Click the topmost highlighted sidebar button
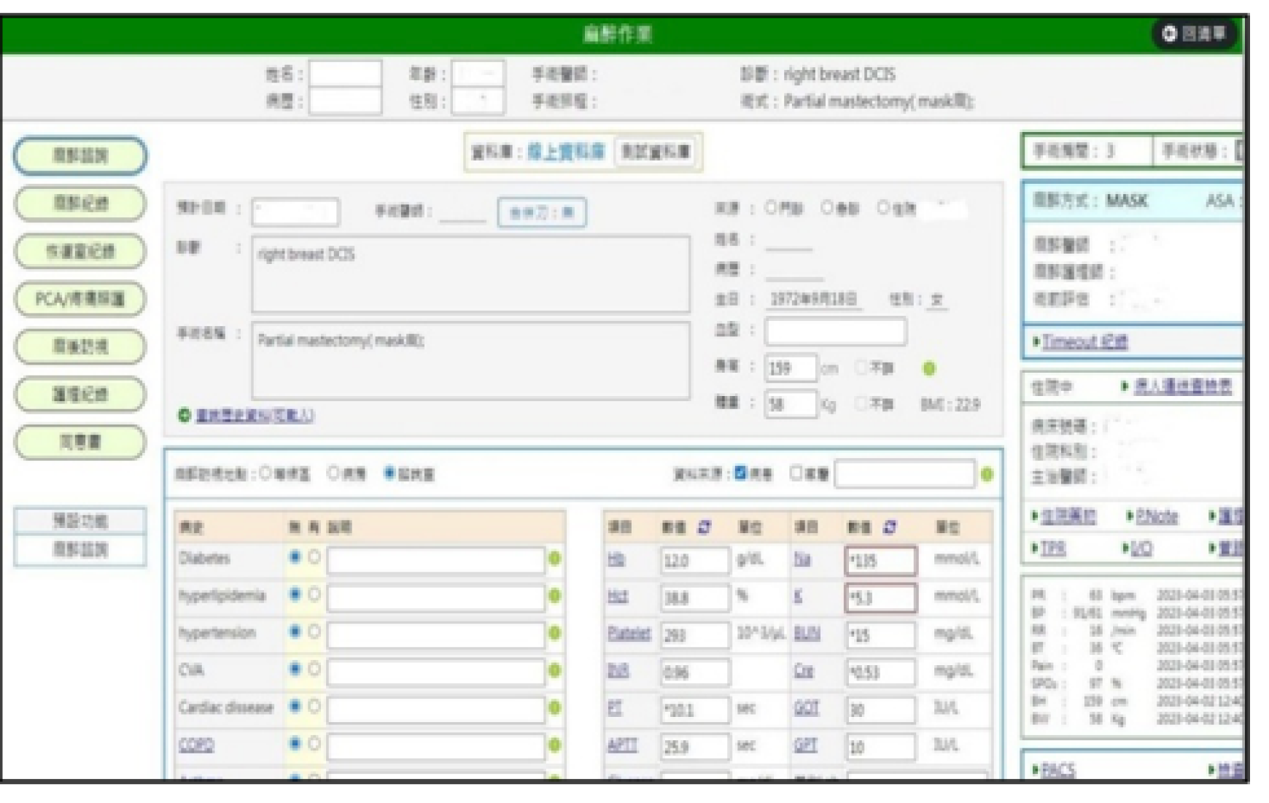1269x803 pixels. coord(80,155)
